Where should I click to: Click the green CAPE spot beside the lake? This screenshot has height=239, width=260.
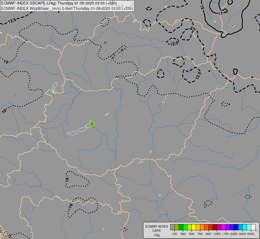click(92, 123)
